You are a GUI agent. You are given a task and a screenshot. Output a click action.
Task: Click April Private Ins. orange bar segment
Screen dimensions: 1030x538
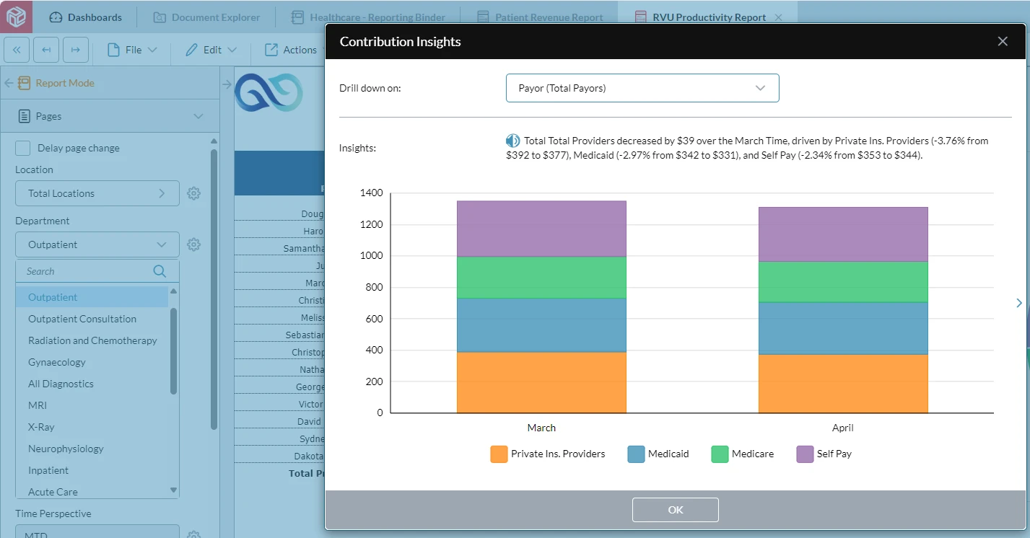[843, 384]
